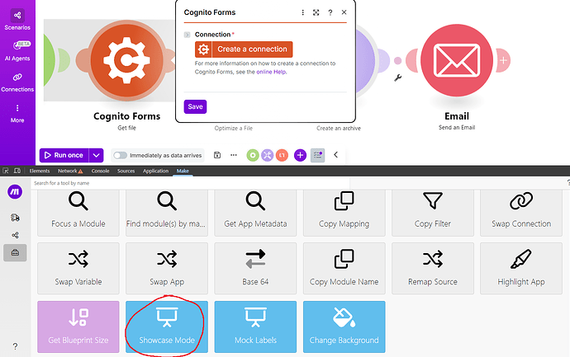Close the Cognito Forms dialog
The height and width of the screenshot is (357, 570).
[x=344, y=12]
